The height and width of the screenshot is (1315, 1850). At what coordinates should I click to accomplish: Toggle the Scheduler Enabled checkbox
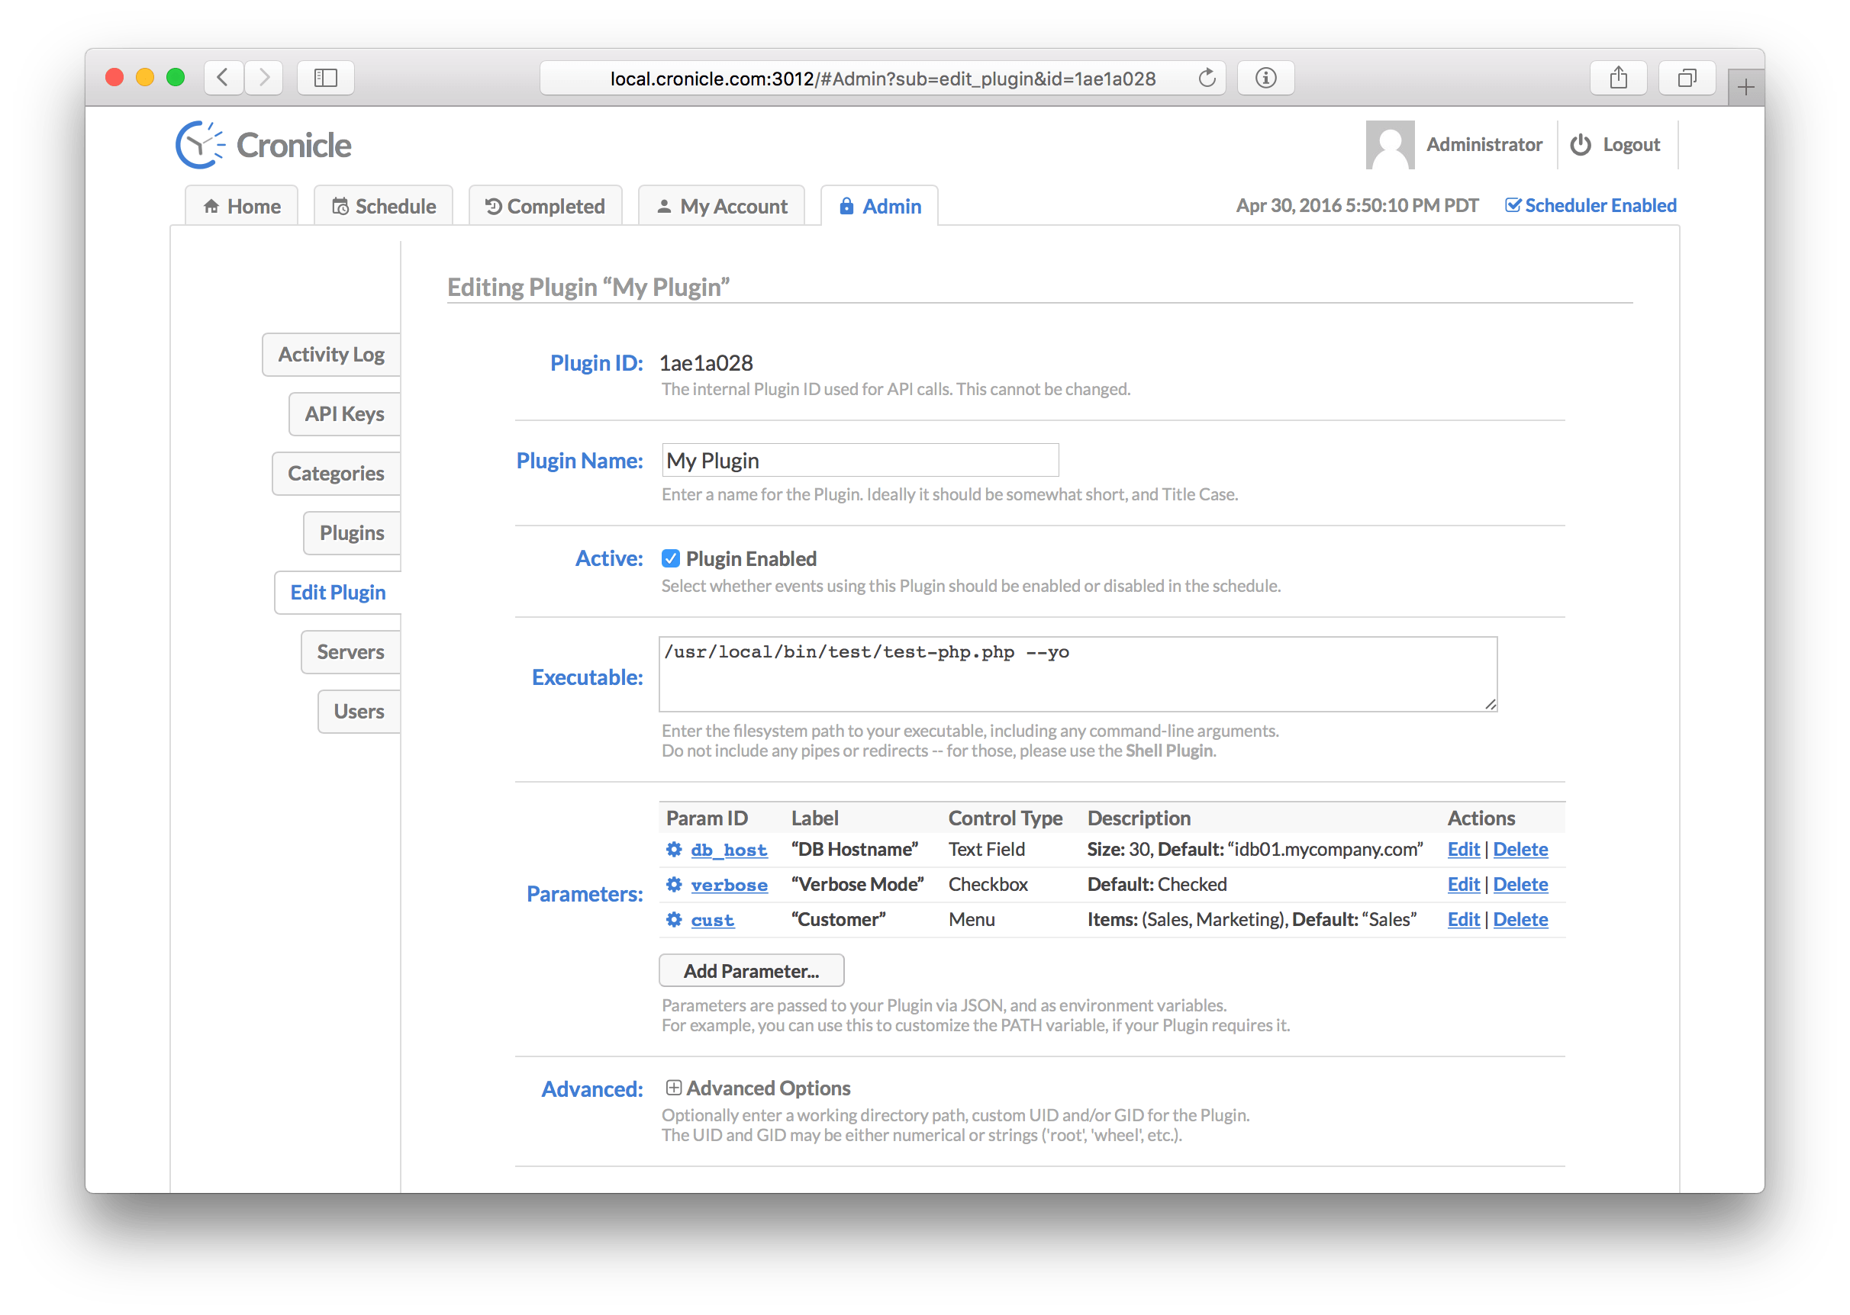click(x=1512, y=205)
